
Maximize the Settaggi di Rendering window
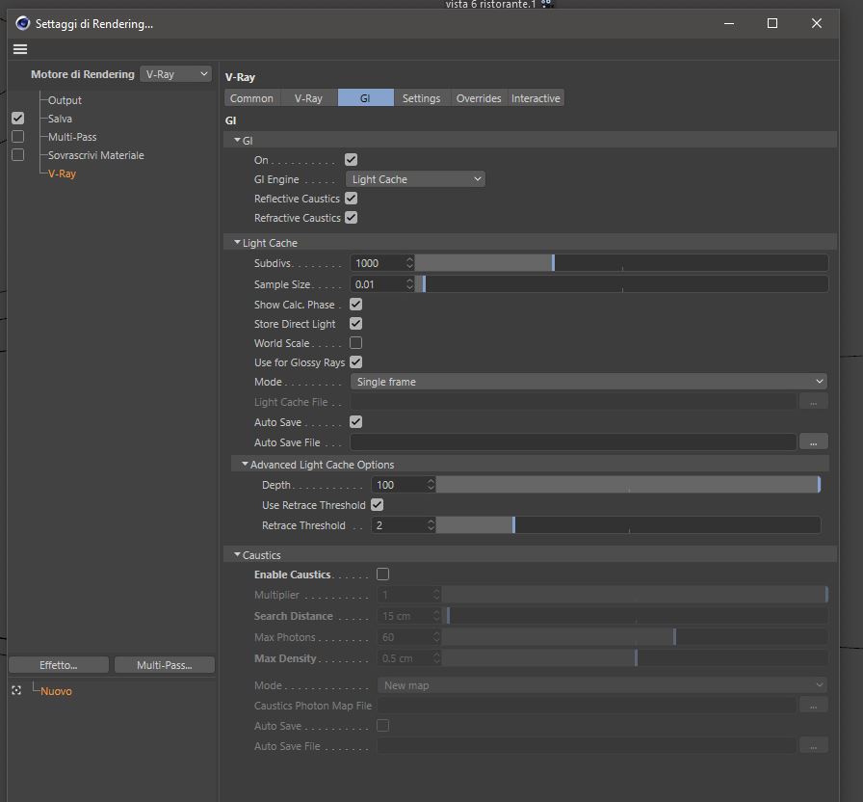pyautogui.click(x=772, y=23)
